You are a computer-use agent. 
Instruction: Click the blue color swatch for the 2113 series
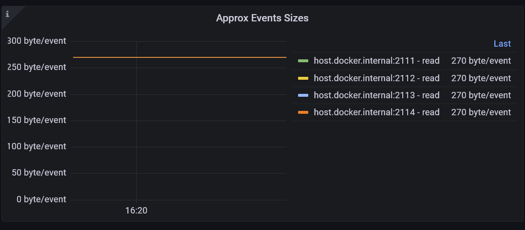[x=303, y=95]
